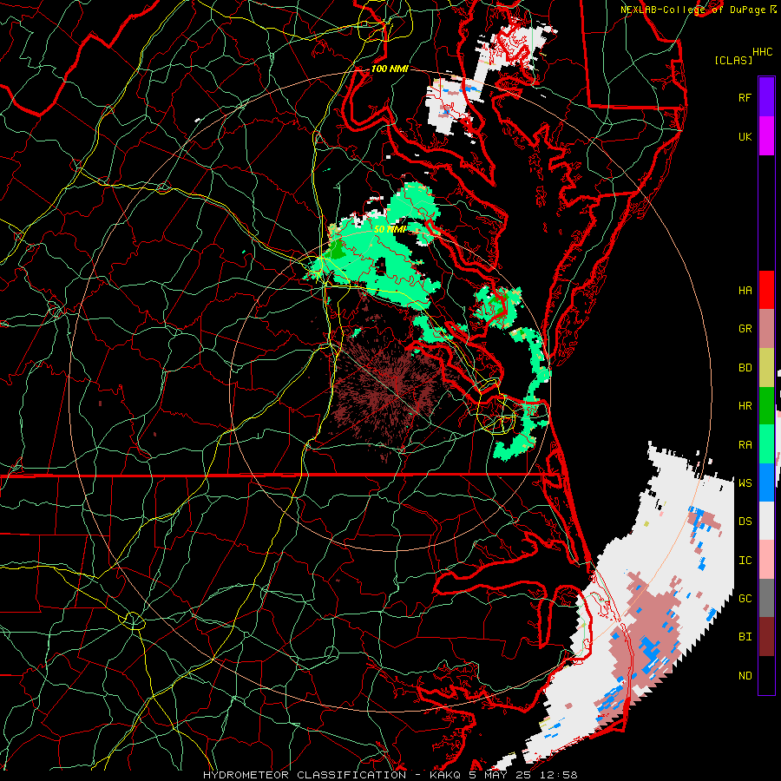Click the "RF" legend label
This screenshot has width=781, height=781.
coord(745,97)
